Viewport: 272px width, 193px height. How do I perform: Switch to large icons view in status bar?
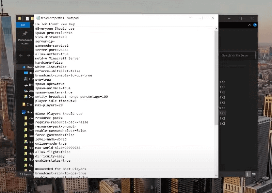(254, 174)
